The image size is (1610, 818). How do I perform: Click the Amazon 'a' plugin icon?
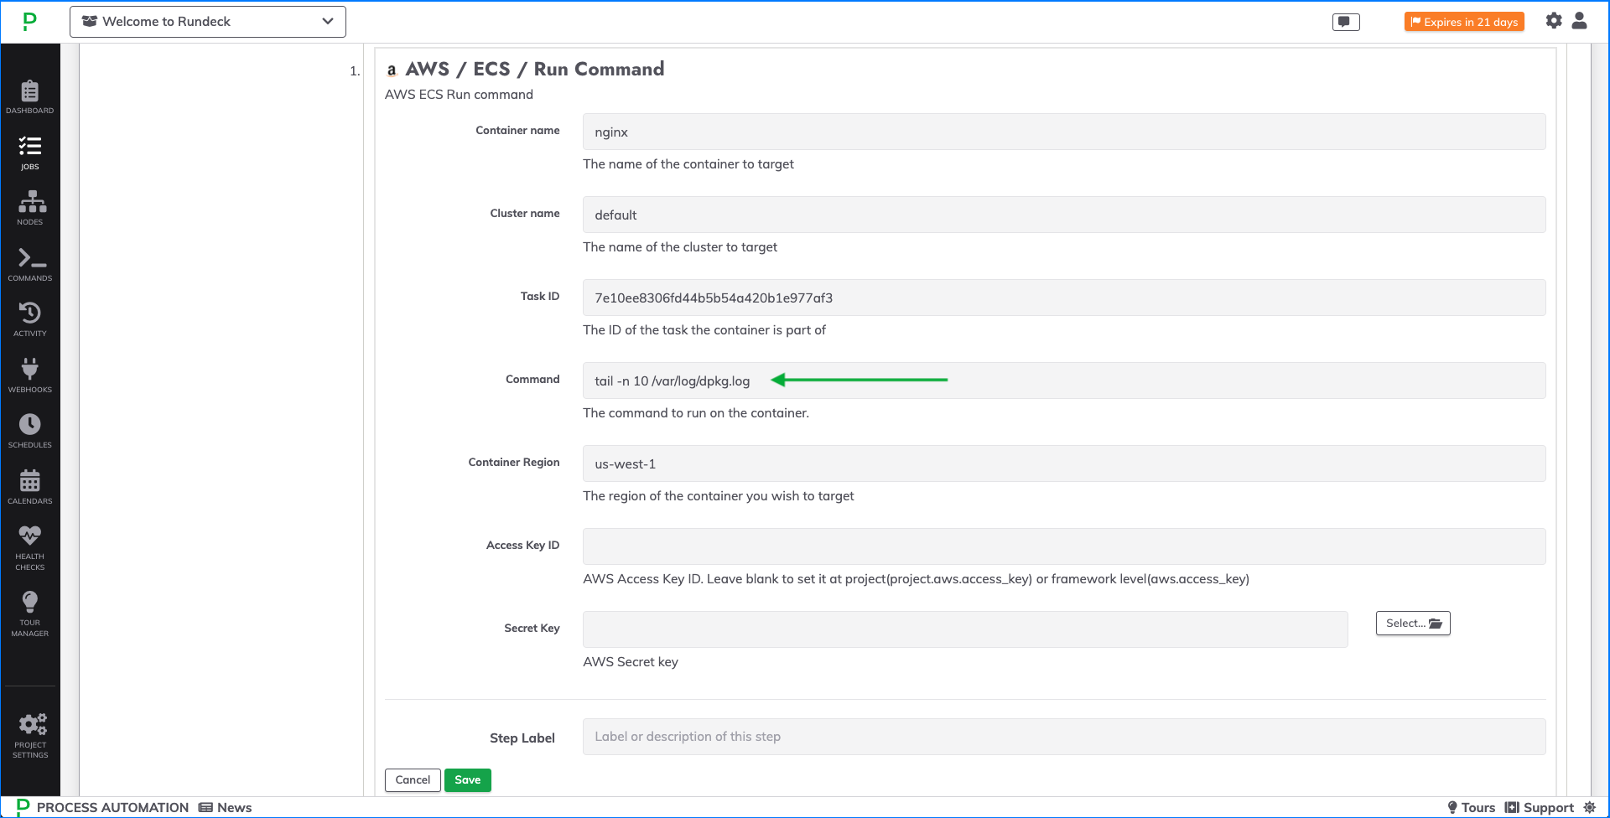[x=391, y=70]
